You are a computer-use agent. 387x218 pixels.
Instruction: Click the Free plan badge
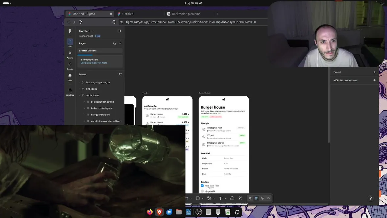(x=98, y=36)
